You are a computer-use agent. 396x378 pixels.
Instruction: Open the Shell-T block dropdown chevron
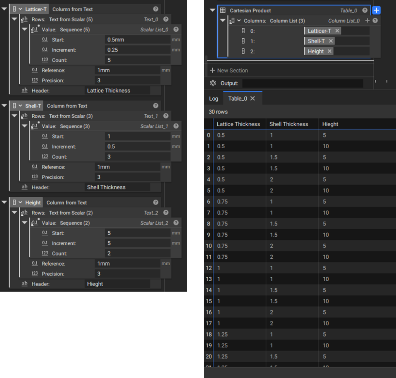[20, 106]
